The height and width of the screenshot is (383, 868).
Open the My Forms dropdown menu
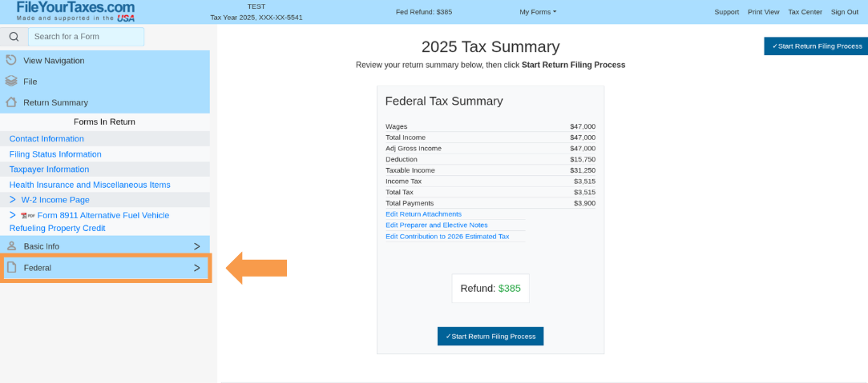click(x=538, y=11)
